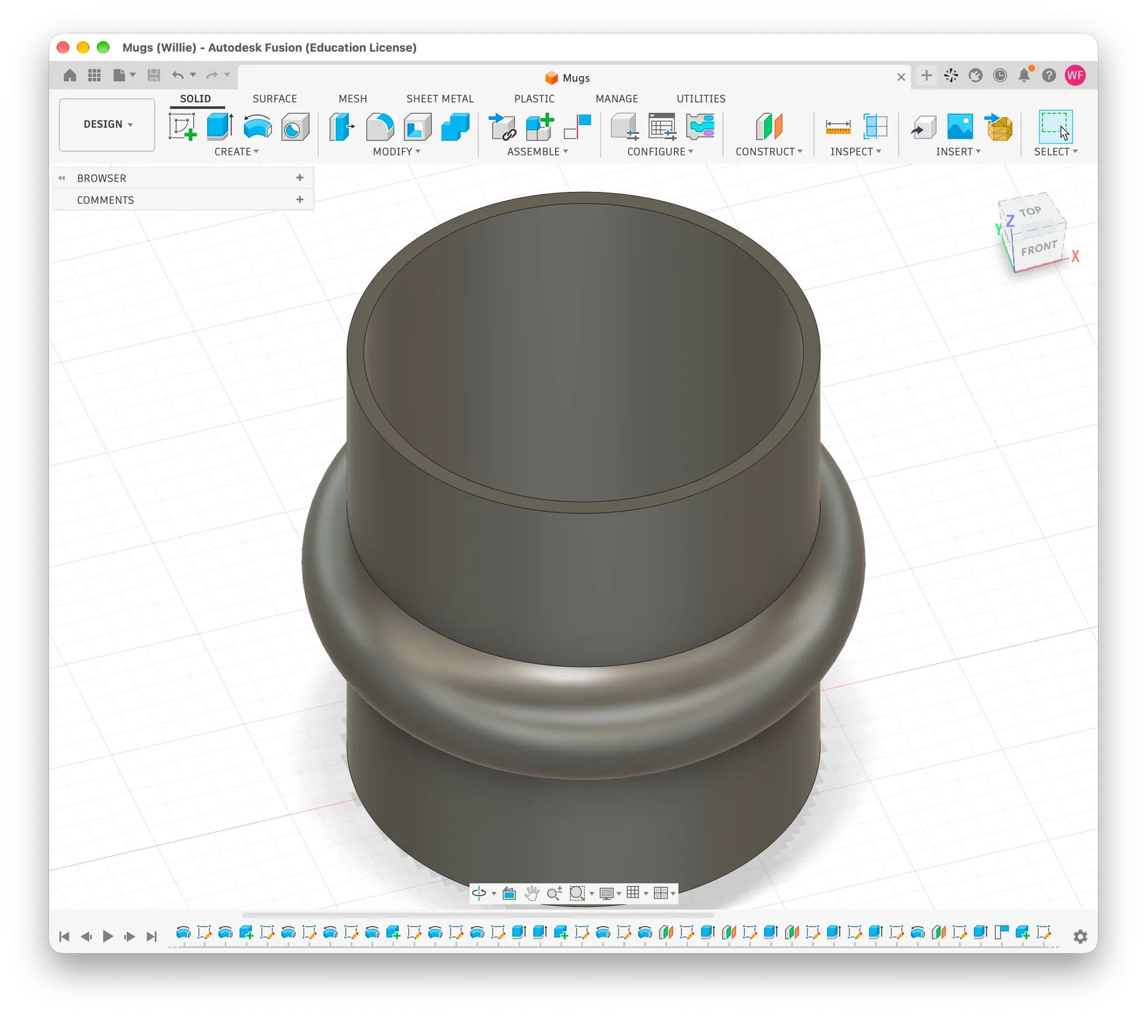This screenshot has height=1018, width=1147.
Task: Click the Combine tool icon
Action: 455,126
